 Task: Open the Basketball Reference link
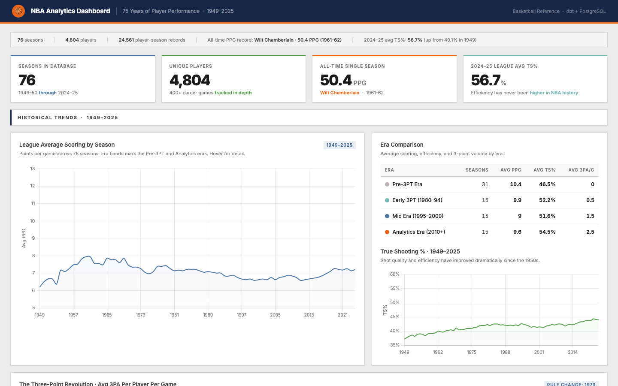click(536, 11)
